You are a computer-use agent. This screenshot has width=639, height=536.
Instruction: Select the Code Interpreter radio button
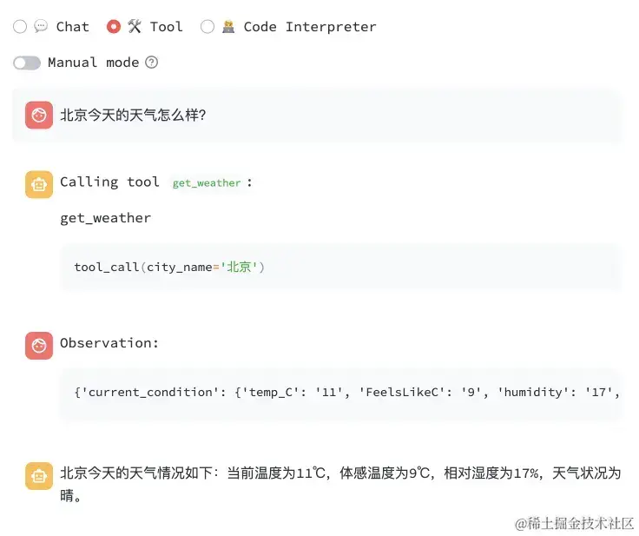pos(208,27)
